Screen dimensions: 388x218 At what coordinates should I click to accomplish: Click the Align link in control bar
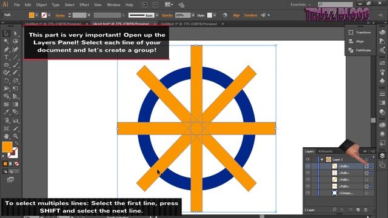236,15
